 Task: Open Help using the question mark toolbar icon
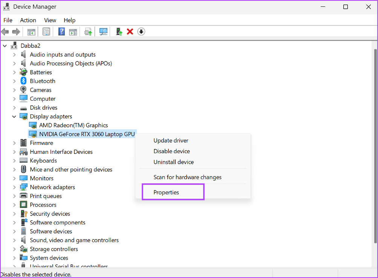pyautogui.click(x=61, y=31)
